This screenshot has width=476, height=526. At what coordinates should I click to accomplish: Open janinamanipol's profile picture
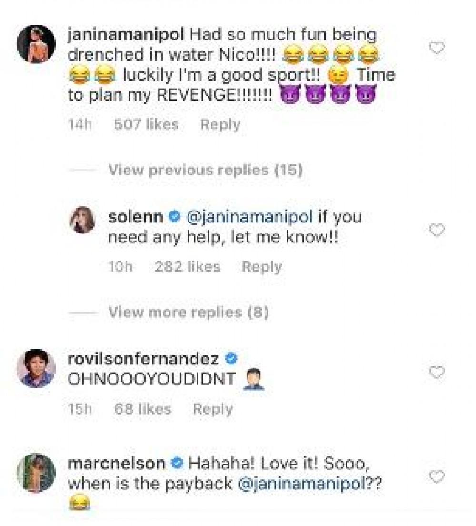[x=36, y=44]
